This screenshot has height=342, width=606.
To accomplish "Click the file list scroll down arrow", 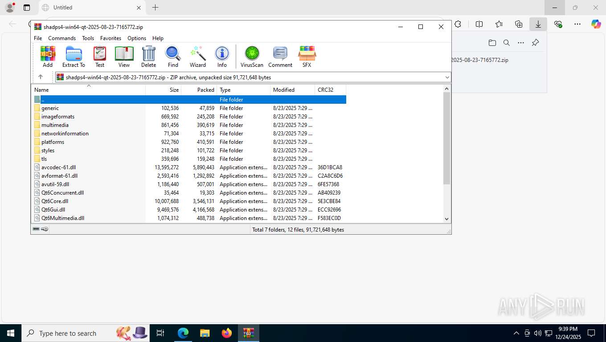I will pos(447,219).
